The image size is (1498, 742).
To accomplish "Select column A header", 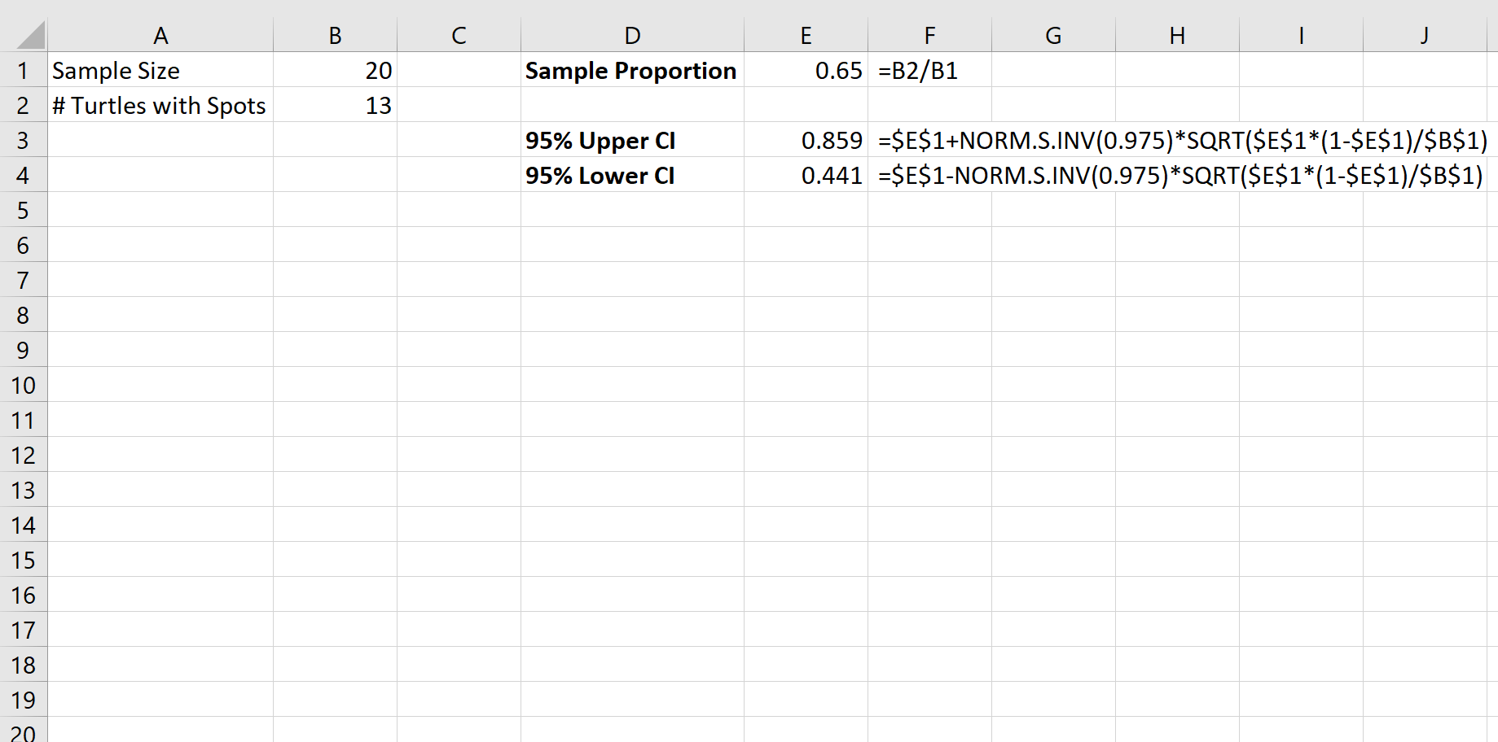I will coord(161,35).
